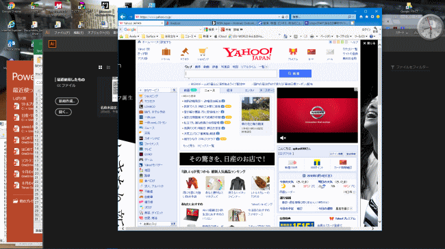
Task: Unmute the Nissan video ad
Action: point(283,138)
